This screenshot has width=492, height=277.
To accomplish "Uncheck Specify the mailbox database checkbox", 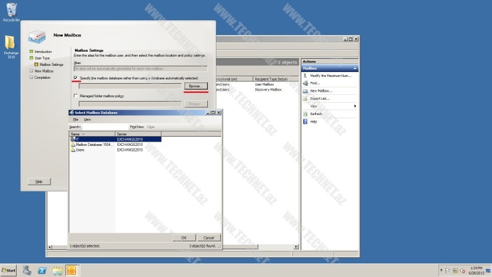I will coord(76,78).
